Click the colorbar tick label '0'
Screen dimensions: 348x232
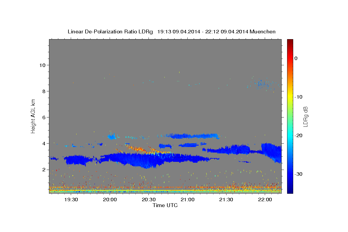point(296,58)
